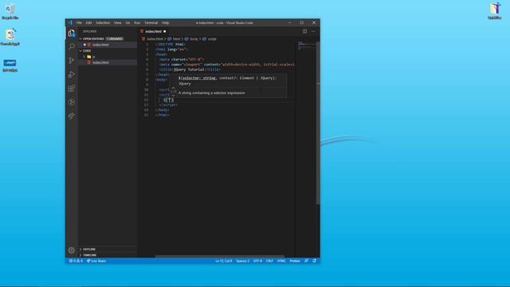Click the Split Editor Right icon

point(304,31)
